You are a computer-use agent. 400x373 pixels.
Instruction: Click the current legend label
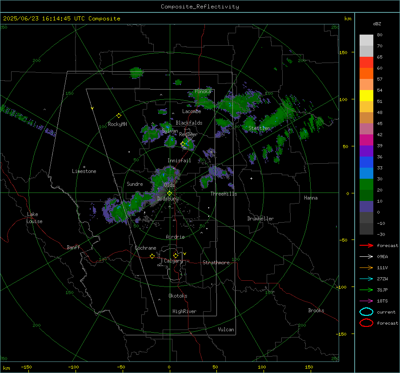(x=386, y=312)
